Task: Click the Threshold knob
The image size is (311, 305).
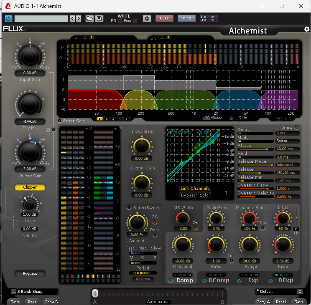Action: 183,245
